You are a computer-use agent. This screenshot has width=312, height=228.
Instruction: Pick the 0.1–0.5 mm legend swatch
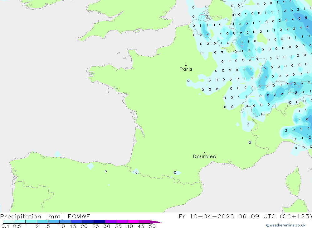(x=8, y=222)
